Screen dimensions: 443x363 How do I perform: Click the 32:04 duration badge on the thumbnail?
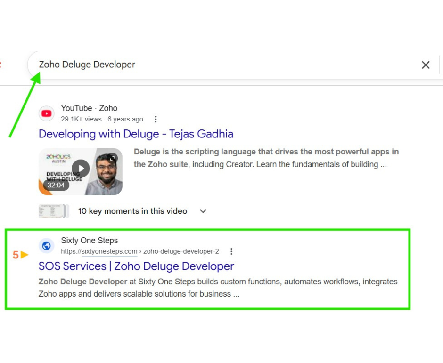[56, 185]
